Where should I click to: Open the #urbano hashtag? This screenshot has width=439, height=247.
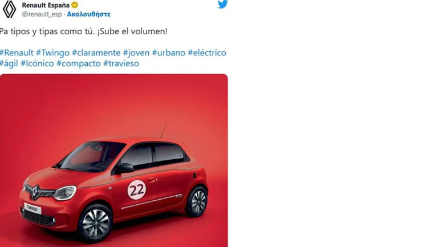click(x=169, y=52)
